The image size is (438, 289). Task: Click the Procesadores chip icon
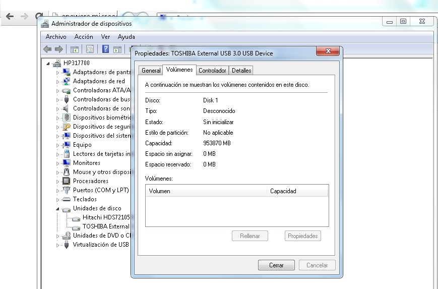67,181
